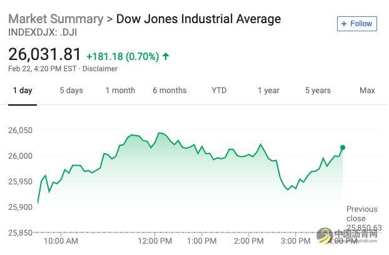This screenshot has height=255, width=389.
Task: Click the Follow button
Action: [x=356, y=24]
